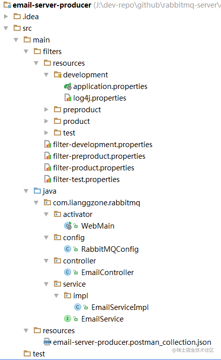The image size is (221, 360).
Task: Click the development resources folder icon
Action: tap(58, 75)
